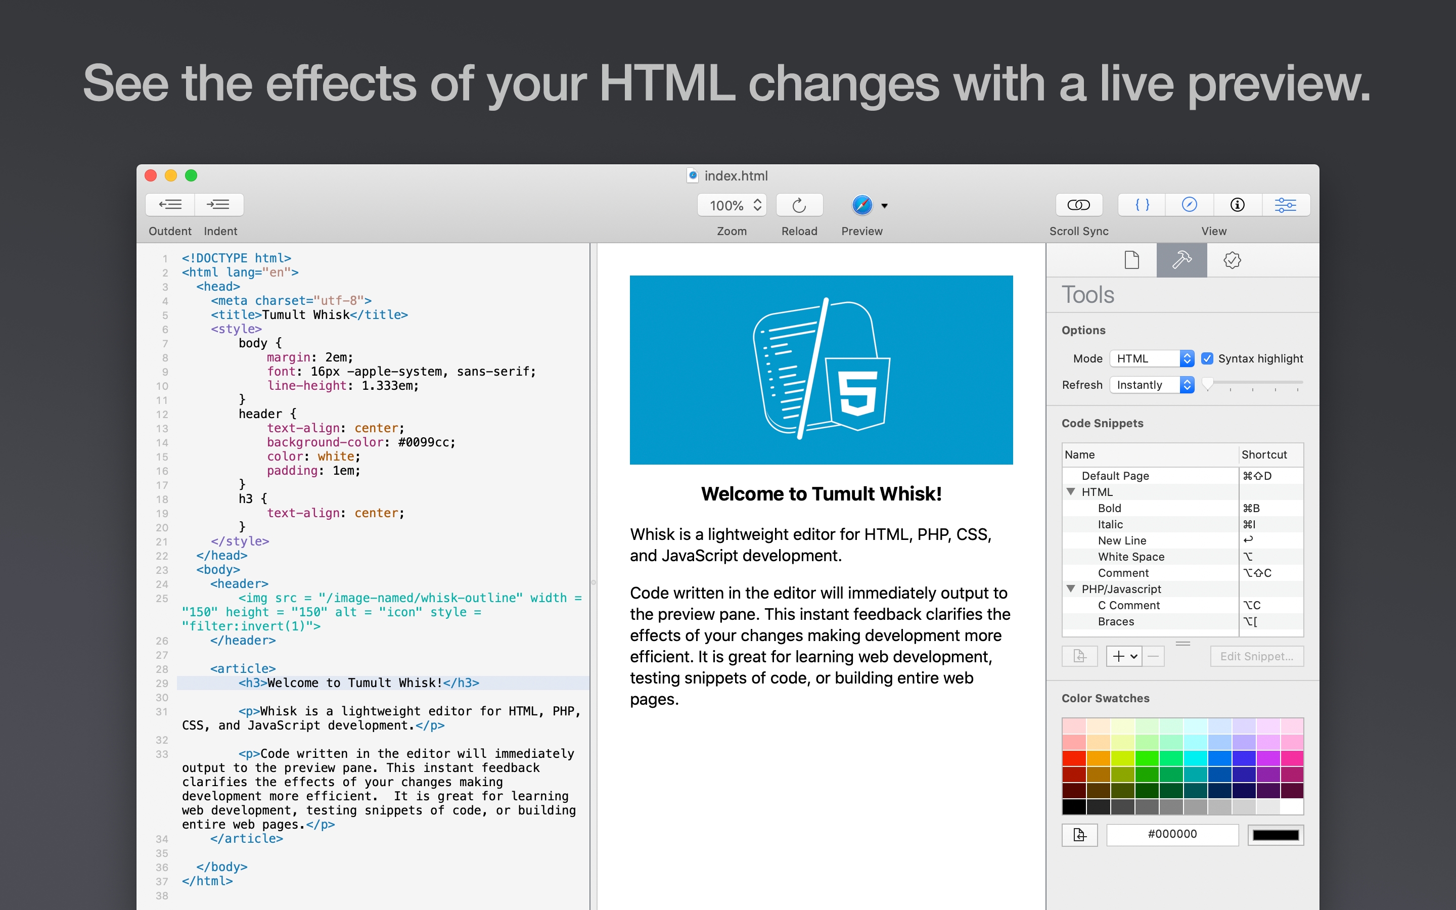Click the Indent toolbar icon
This screenshot has width=1456, height=910.
click(218, 205)
